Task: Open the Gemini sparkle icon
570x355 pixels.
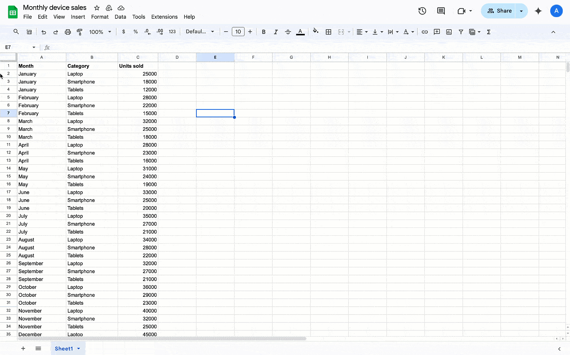Action: [x=538, y=11]
